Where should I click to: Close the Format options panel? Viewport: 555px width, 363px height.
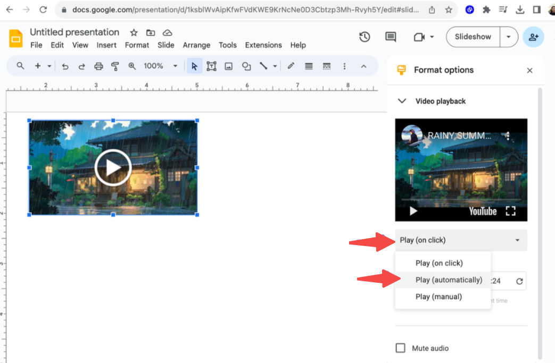pyautogui.click(x=529, y=70)
